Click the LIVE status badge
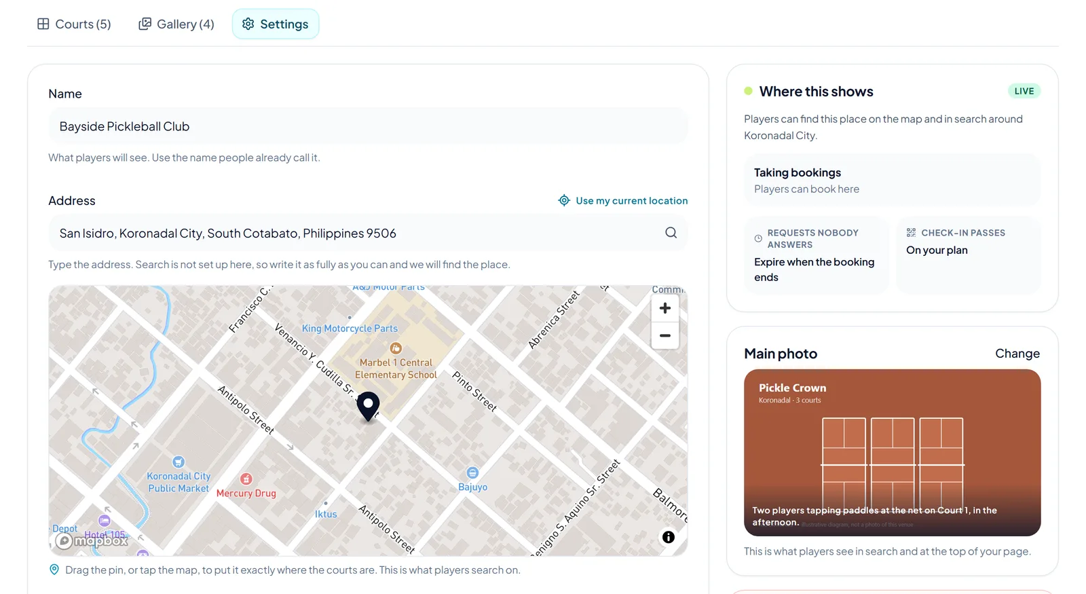 (1024, 91)
